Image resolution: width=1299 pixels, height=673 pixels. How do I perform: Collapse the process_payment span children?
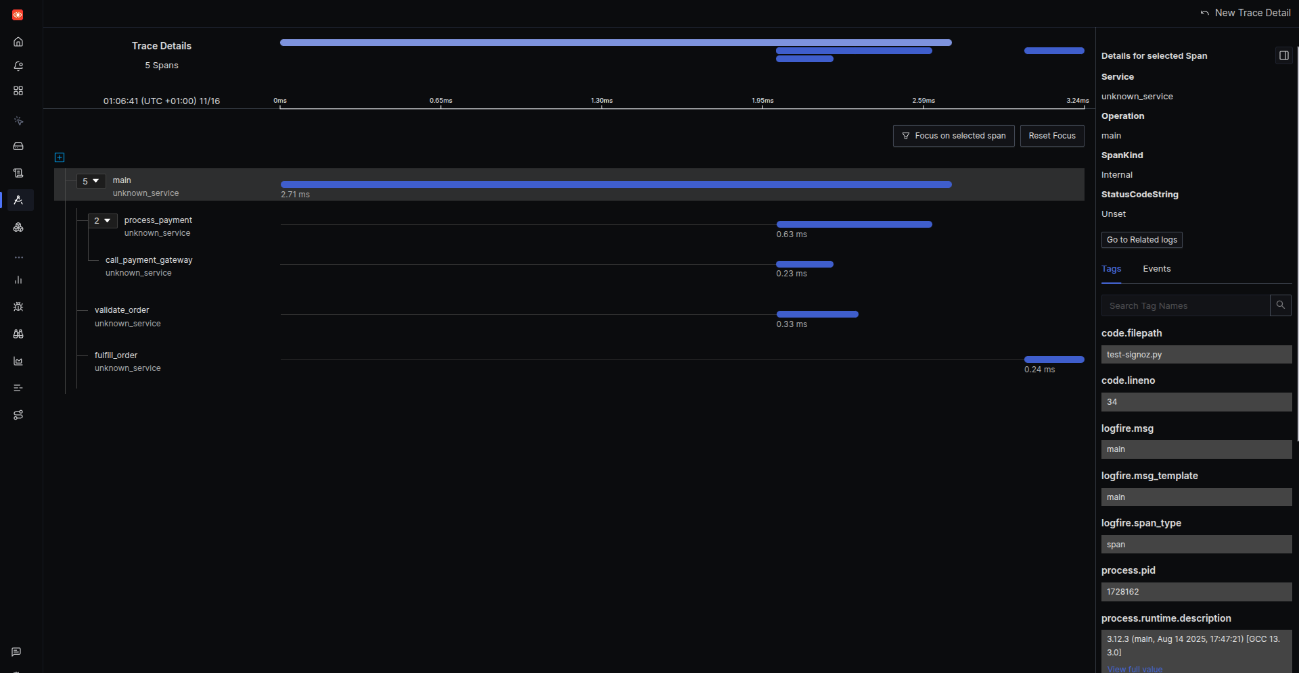click(102, 221)
